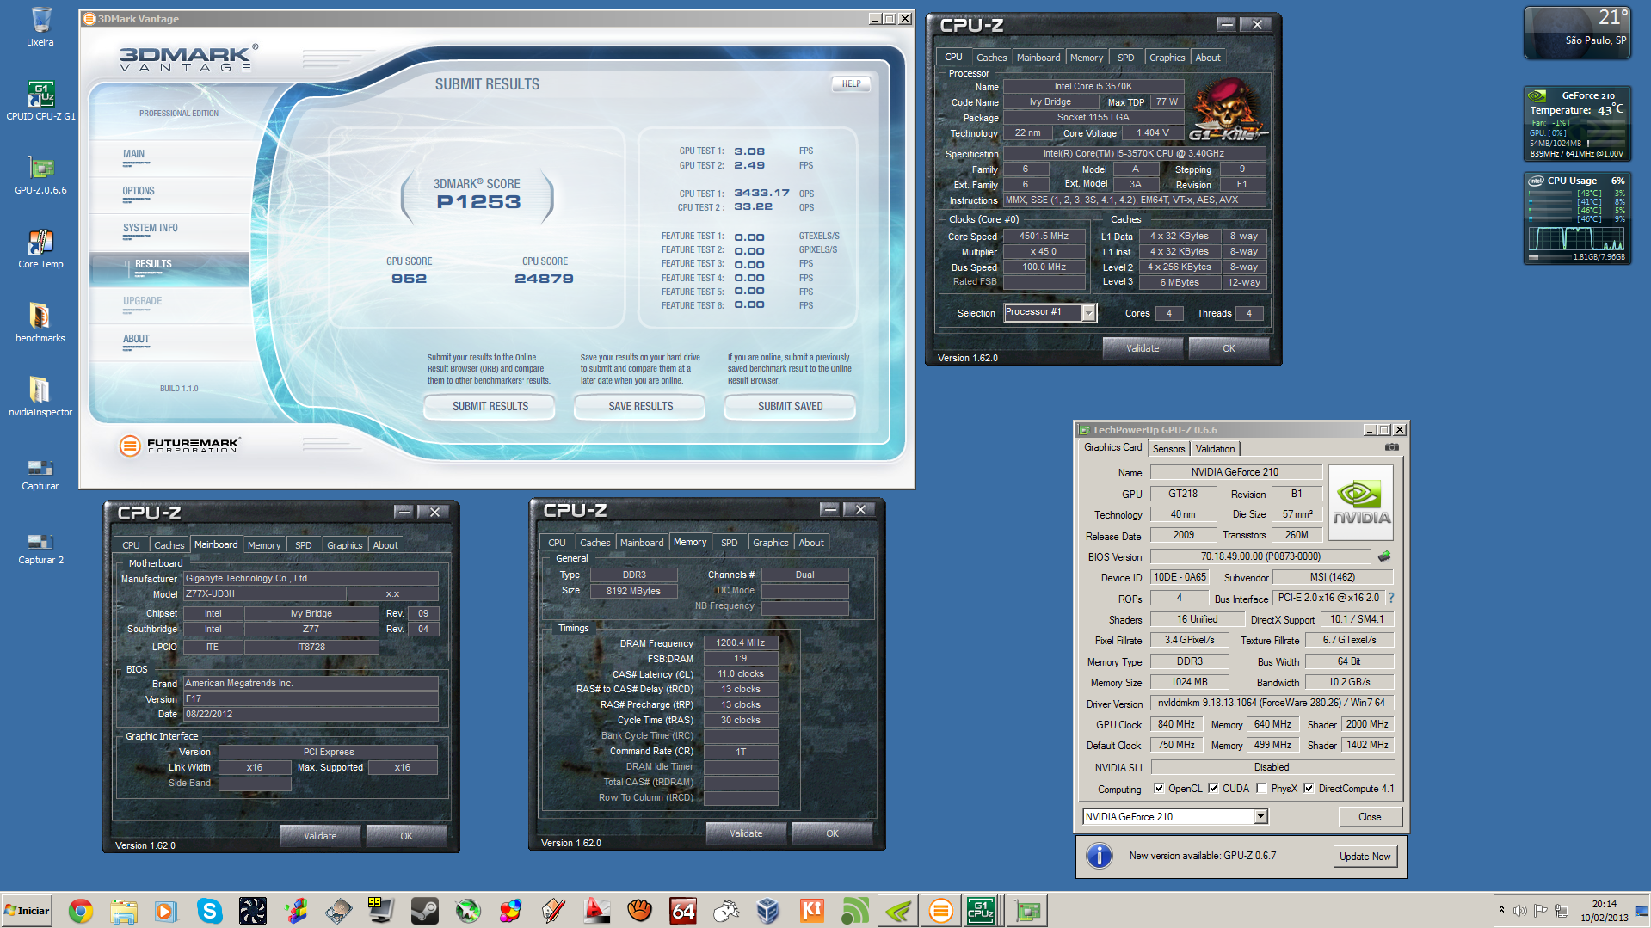The width and height of the screenshot is (1651, 928).
Task: Click the GeForce 210 temperature gadget
Action: 1577,124
